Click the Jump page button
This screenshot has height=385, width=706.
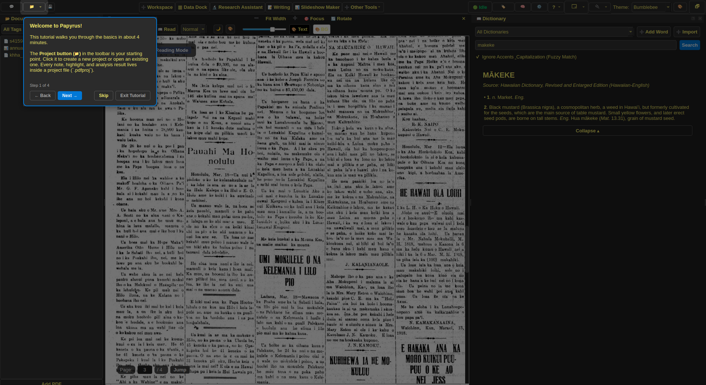(180, 370)
